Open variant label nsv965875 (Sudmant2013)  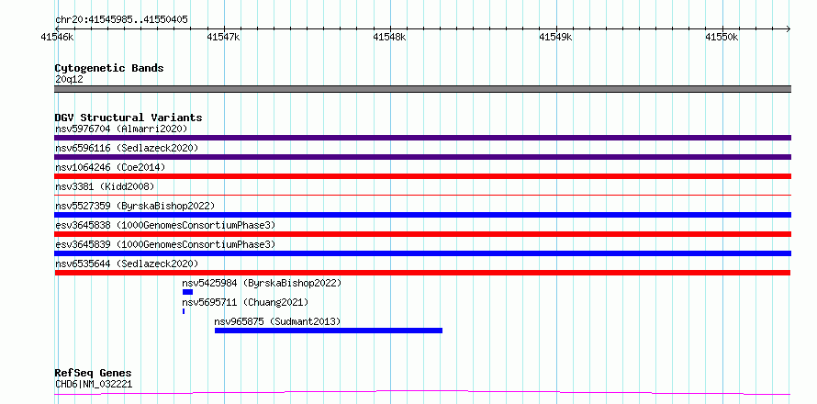[277, 321]
